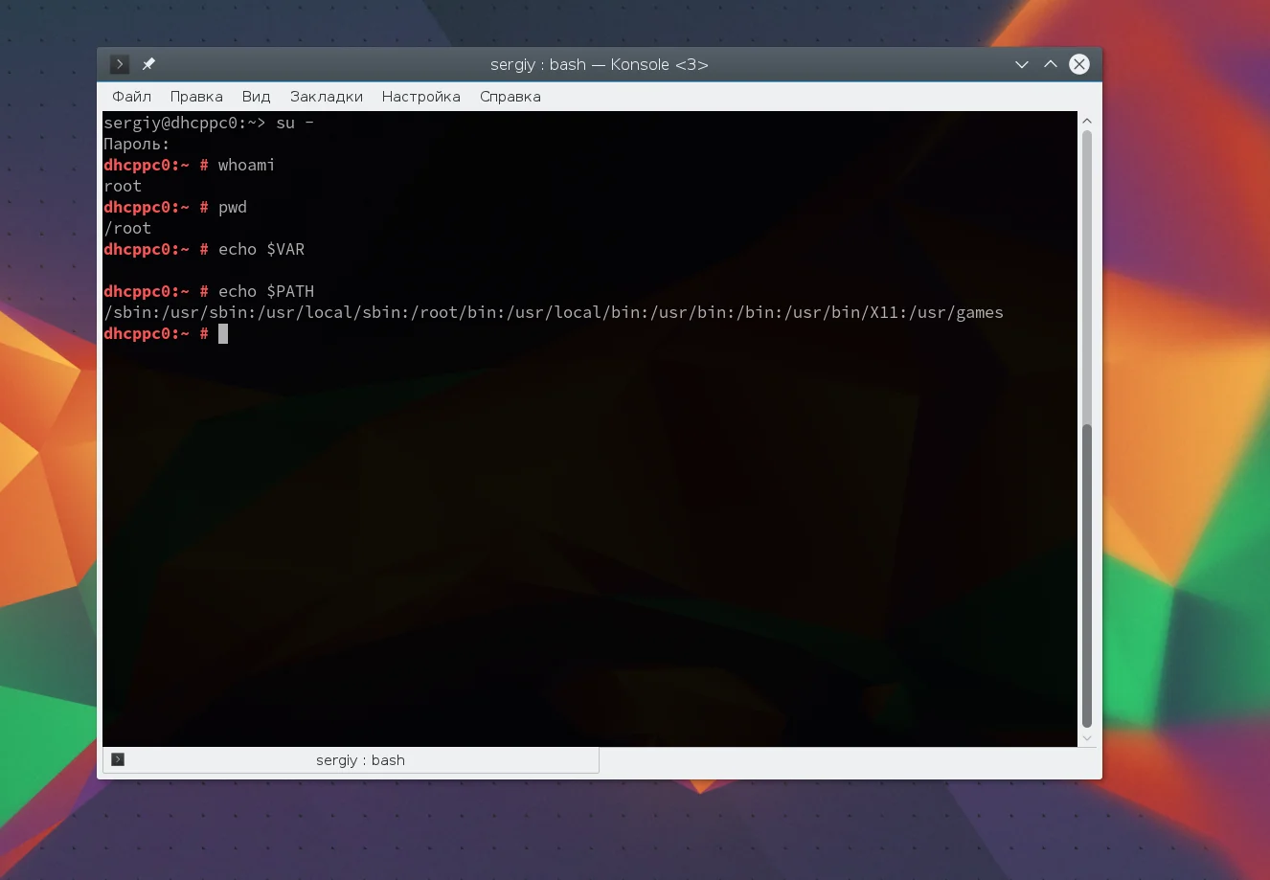1270x880 pixels.
Task: Open the Konsole window menu icon in title bar
Action: click(x=120, y=64)
